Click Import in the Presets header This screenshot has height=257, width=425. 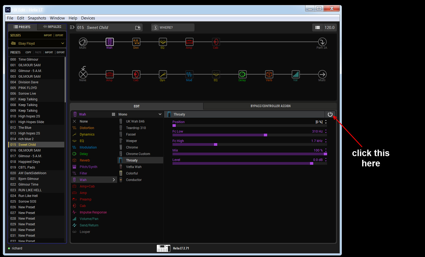(x=49, y=52)
